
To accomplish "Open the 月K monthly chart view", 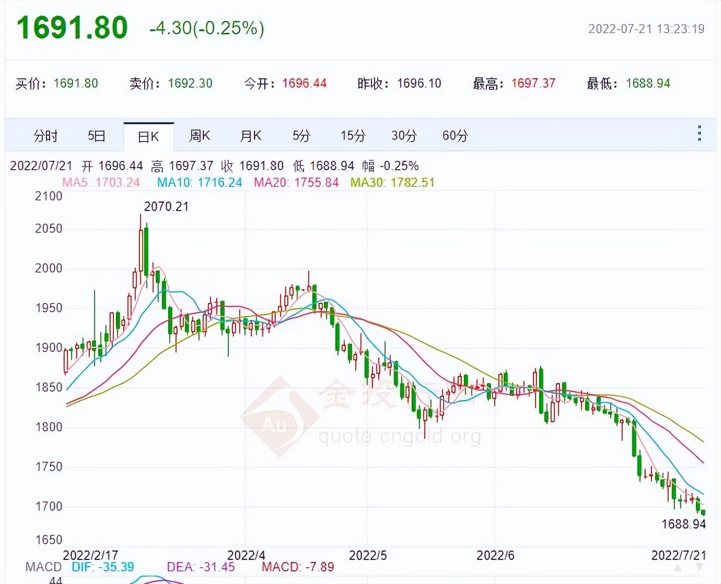I will [250, 135].
